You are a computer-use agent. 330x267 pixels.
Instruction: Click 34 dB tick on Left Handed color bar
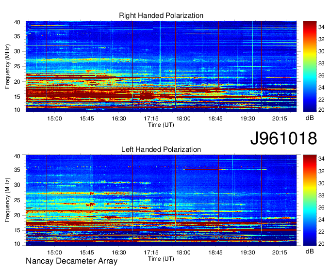(321, 159)
